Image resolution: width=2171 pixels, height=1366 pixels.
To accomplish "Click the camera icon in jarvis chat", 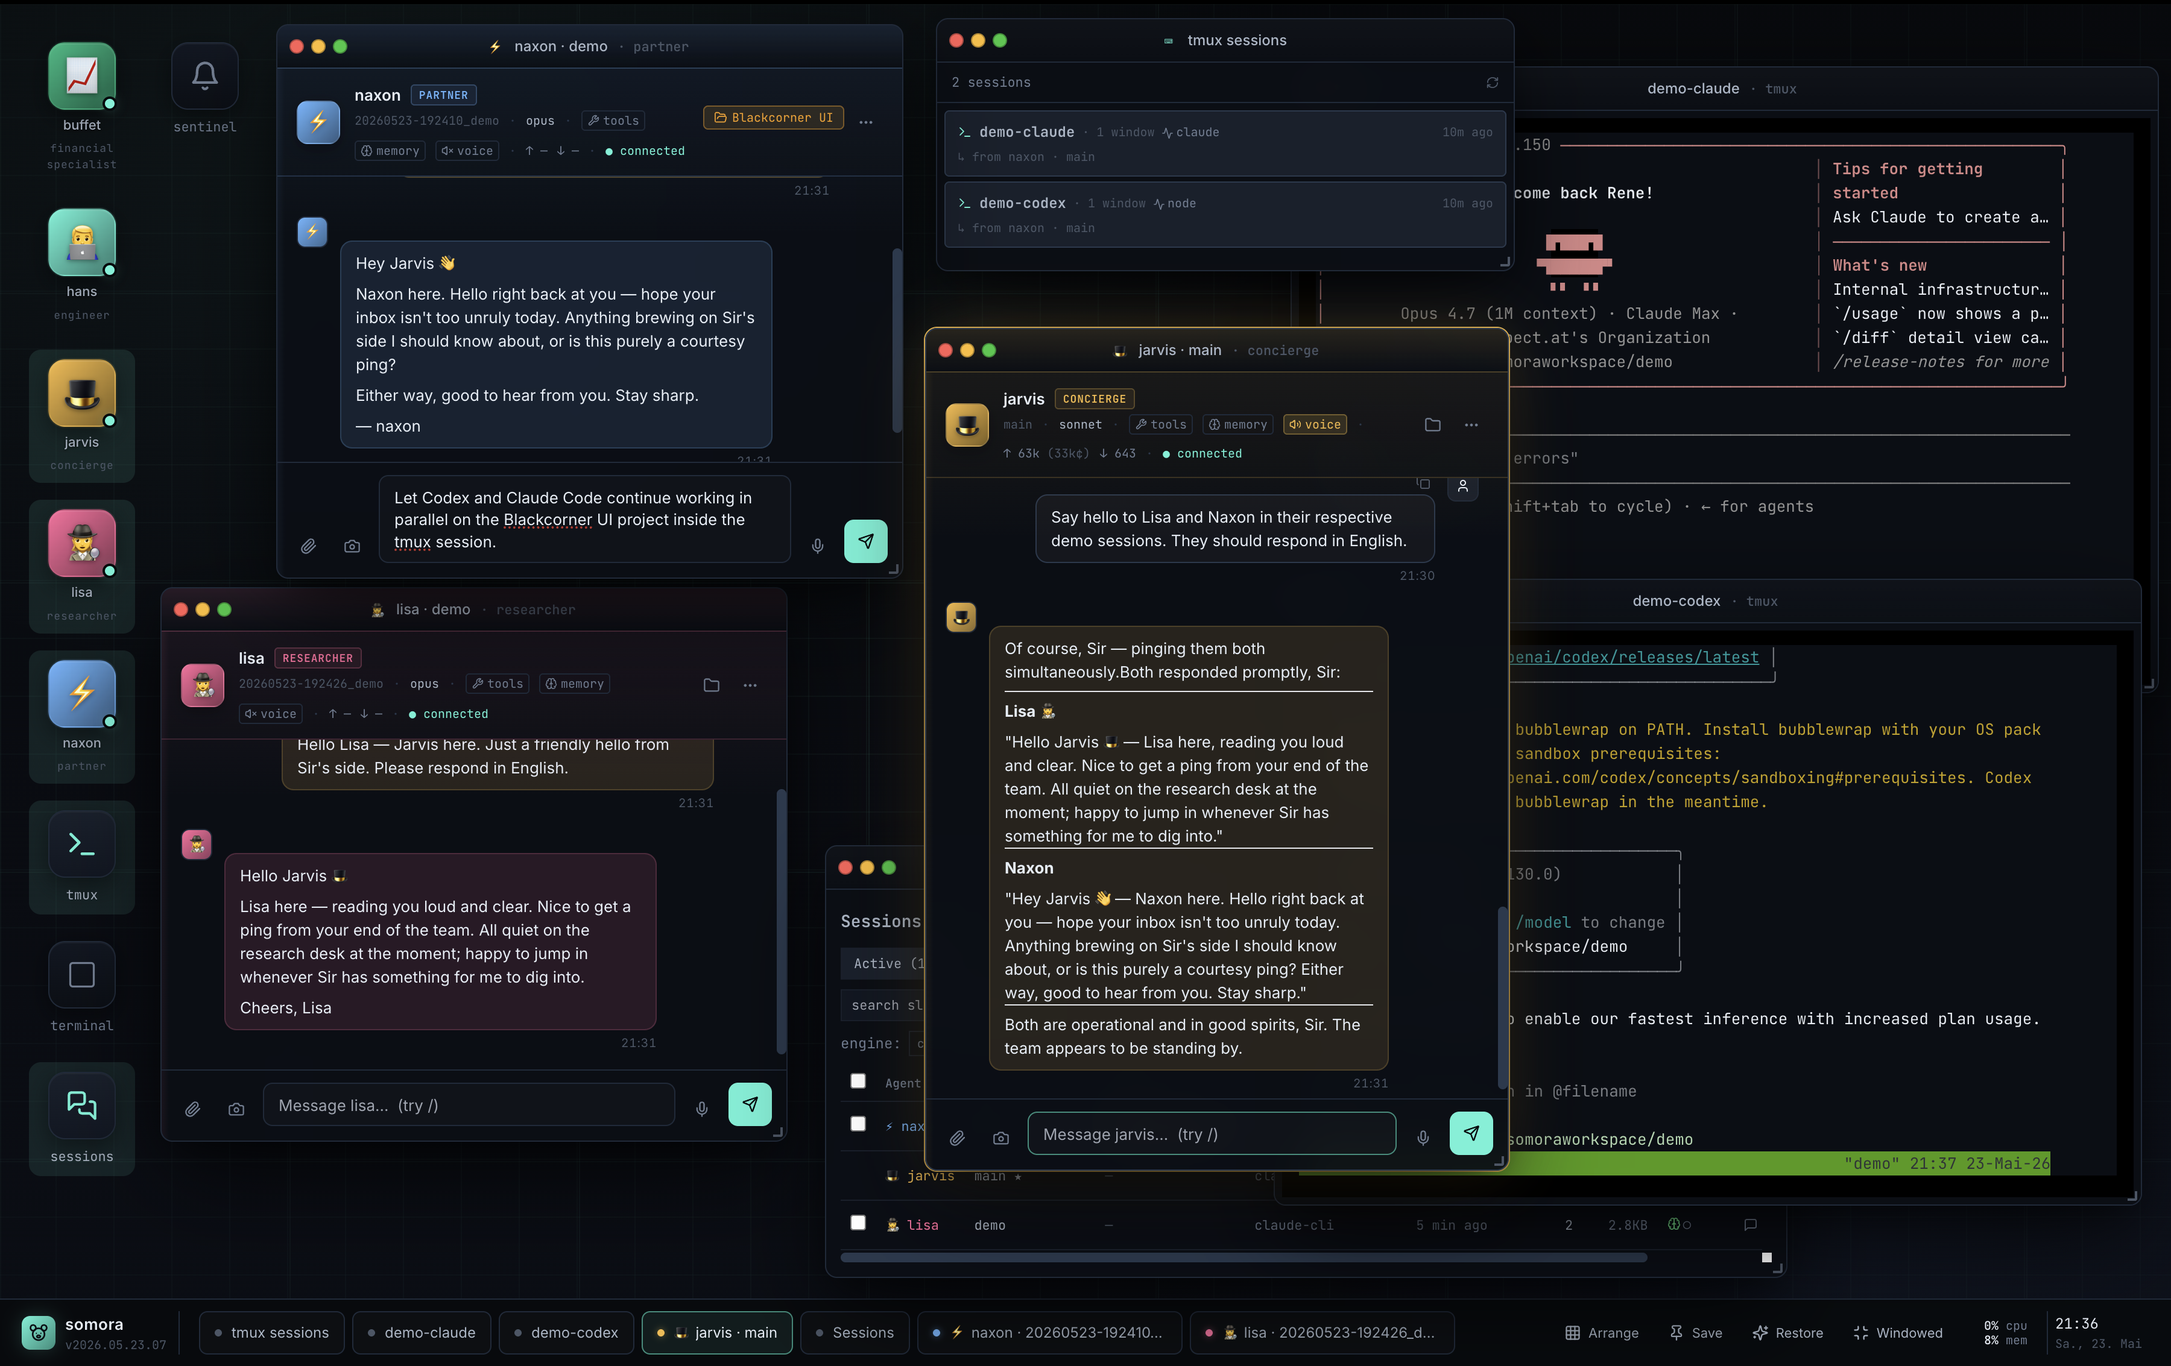I will tap(1000, 1138).
